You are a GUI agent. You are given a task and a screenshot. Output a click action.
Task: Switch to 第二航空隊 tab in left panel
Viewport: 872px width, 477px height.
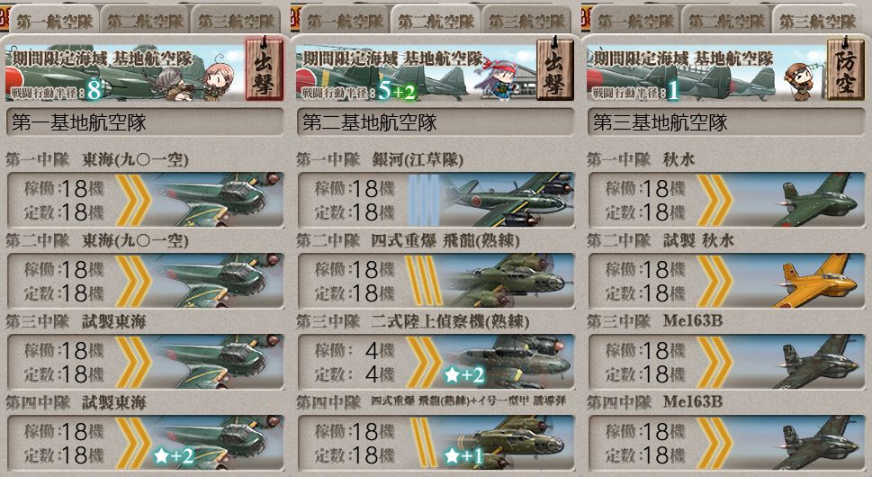coord(145,21)
